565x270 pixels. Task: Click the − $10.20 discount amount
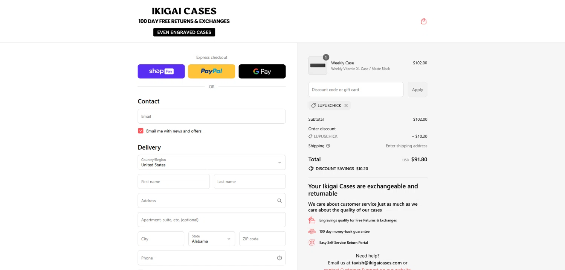(x=420, y=137)
